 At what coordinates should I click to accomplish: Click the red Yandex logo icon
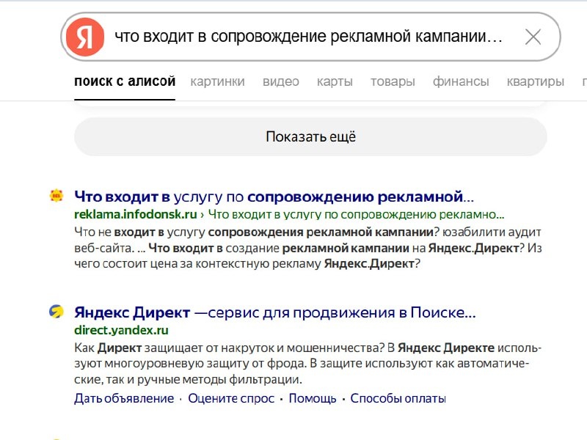85,37
